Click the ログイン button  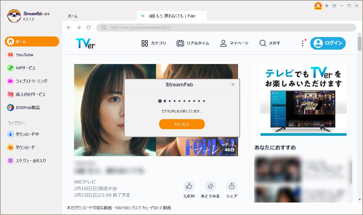click(328, 43)
